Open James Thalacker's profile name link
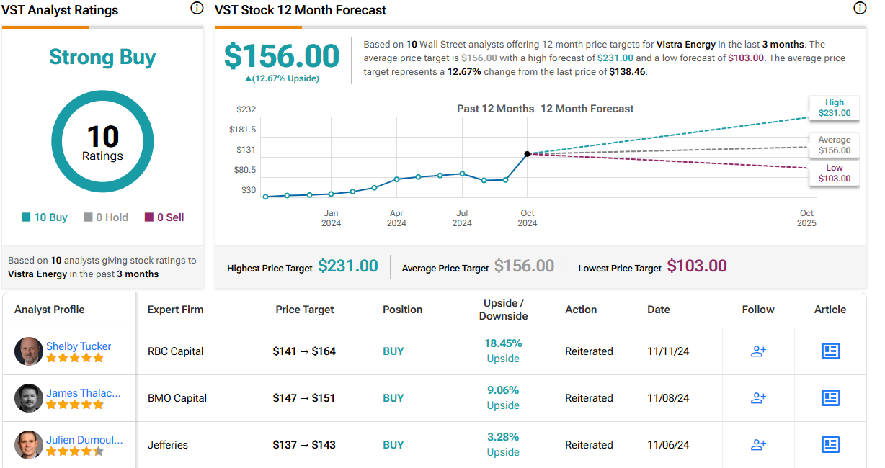The image size is (885, 468). (83, 393)
